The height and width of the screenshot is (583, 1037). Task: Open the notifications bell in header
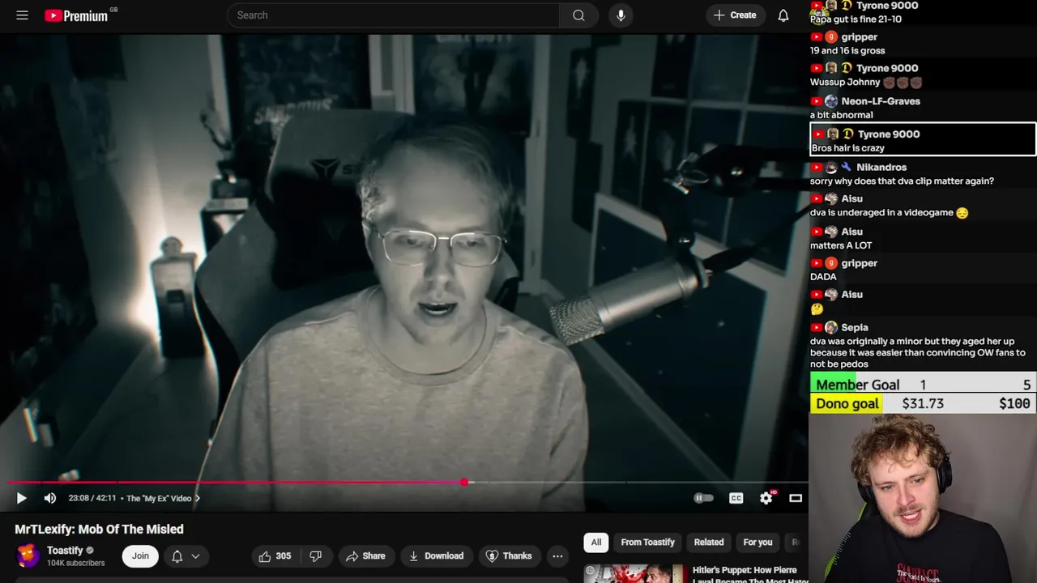[x=783, y=15]
